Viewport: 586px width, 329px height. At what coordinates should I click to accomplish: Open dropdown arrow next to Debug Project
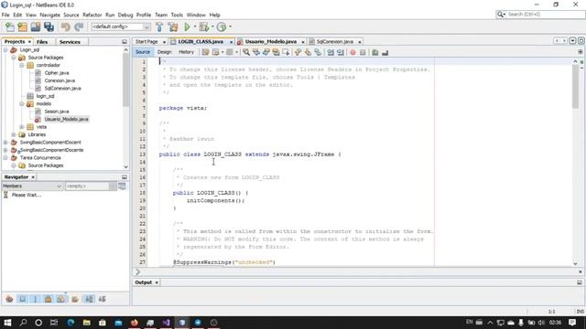[x=212, y=27]
